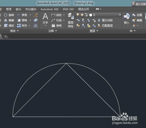Expand the Layers (图层) panel
Viewport: 146px width, 128px height.
pos(94,31)
